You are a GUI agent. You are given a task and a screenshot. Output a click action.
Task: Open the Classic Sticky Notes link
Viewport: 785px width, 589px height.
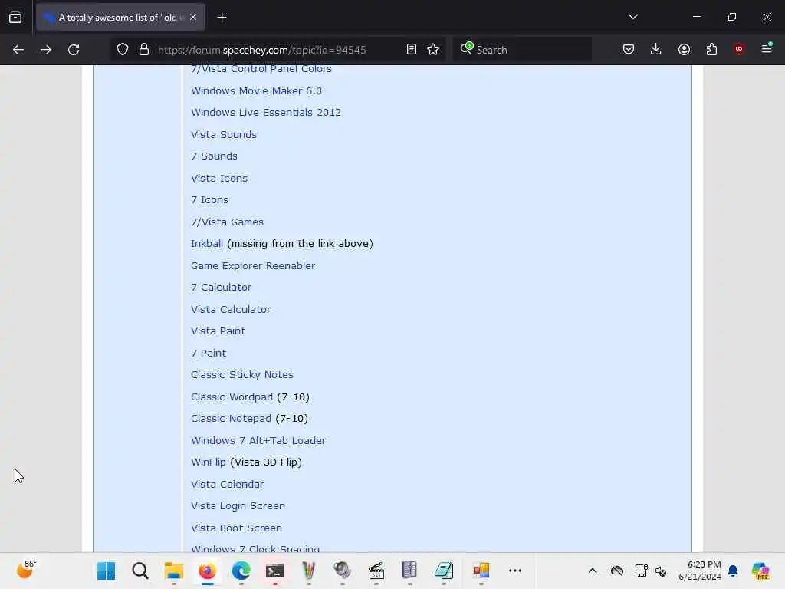click(x=241, y=374)
